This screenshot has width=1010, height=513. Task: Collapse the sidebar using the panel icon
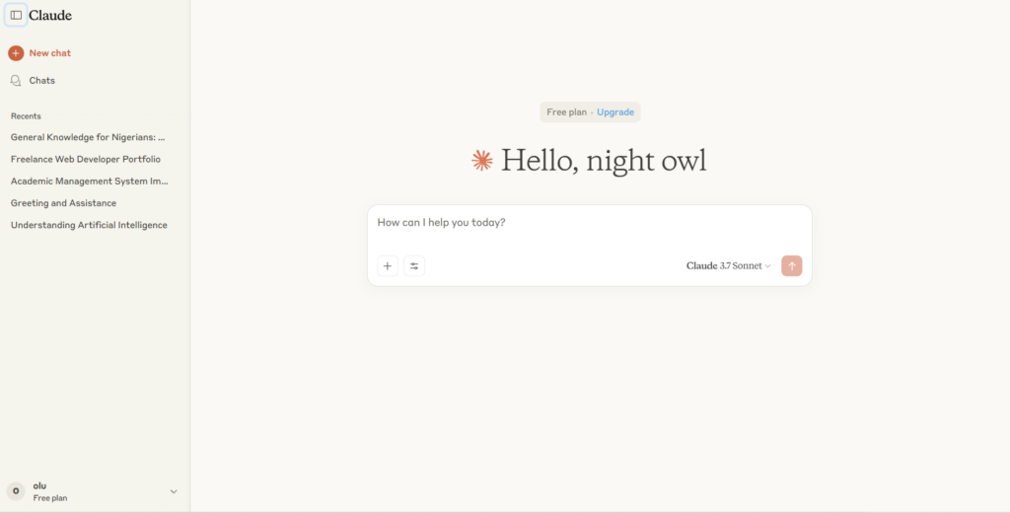(16, 15)
